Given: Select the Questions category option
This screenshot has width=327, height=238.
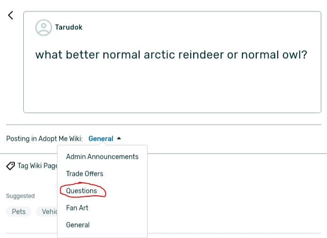Looking at the screenshot, I should (x=82, y=191).
